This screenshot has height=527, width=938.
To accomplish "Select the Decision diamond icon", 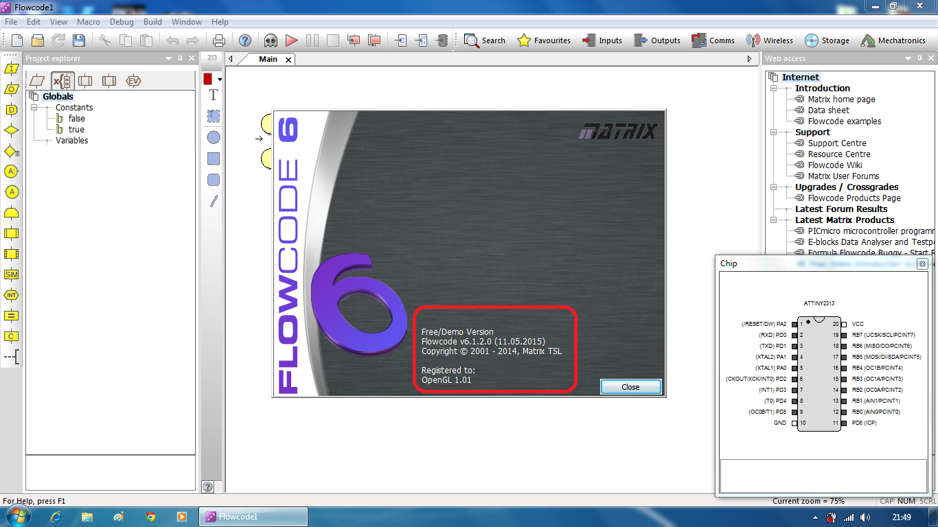I will pos(11,130).
